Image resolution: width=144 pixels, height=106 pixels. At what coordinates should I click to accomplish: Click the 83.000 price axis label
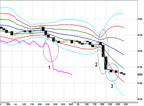tap(140, 19)
